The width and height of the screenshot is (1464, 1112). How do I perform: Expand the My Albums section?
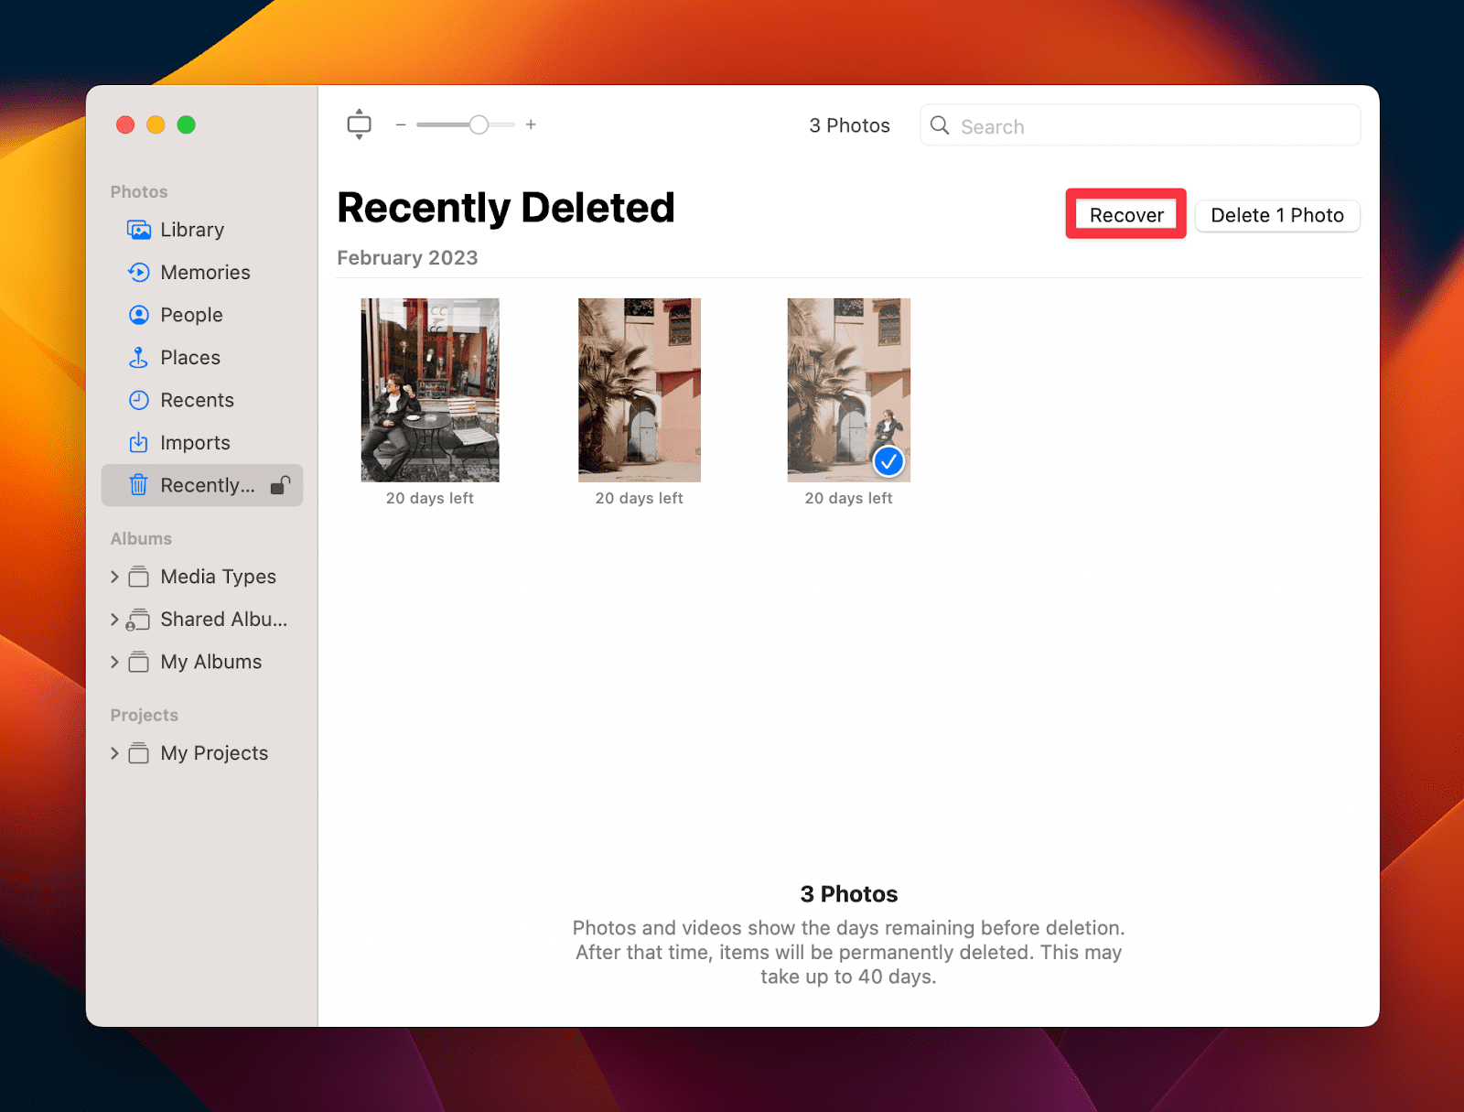pyautogui.click(x=114, y=662)
